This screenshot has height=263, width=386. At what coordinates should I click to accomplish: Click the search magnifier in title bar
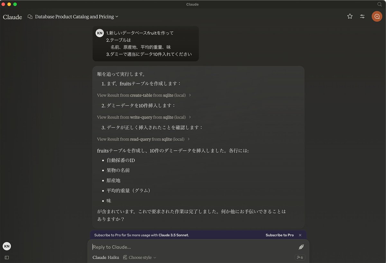(380, 4)
